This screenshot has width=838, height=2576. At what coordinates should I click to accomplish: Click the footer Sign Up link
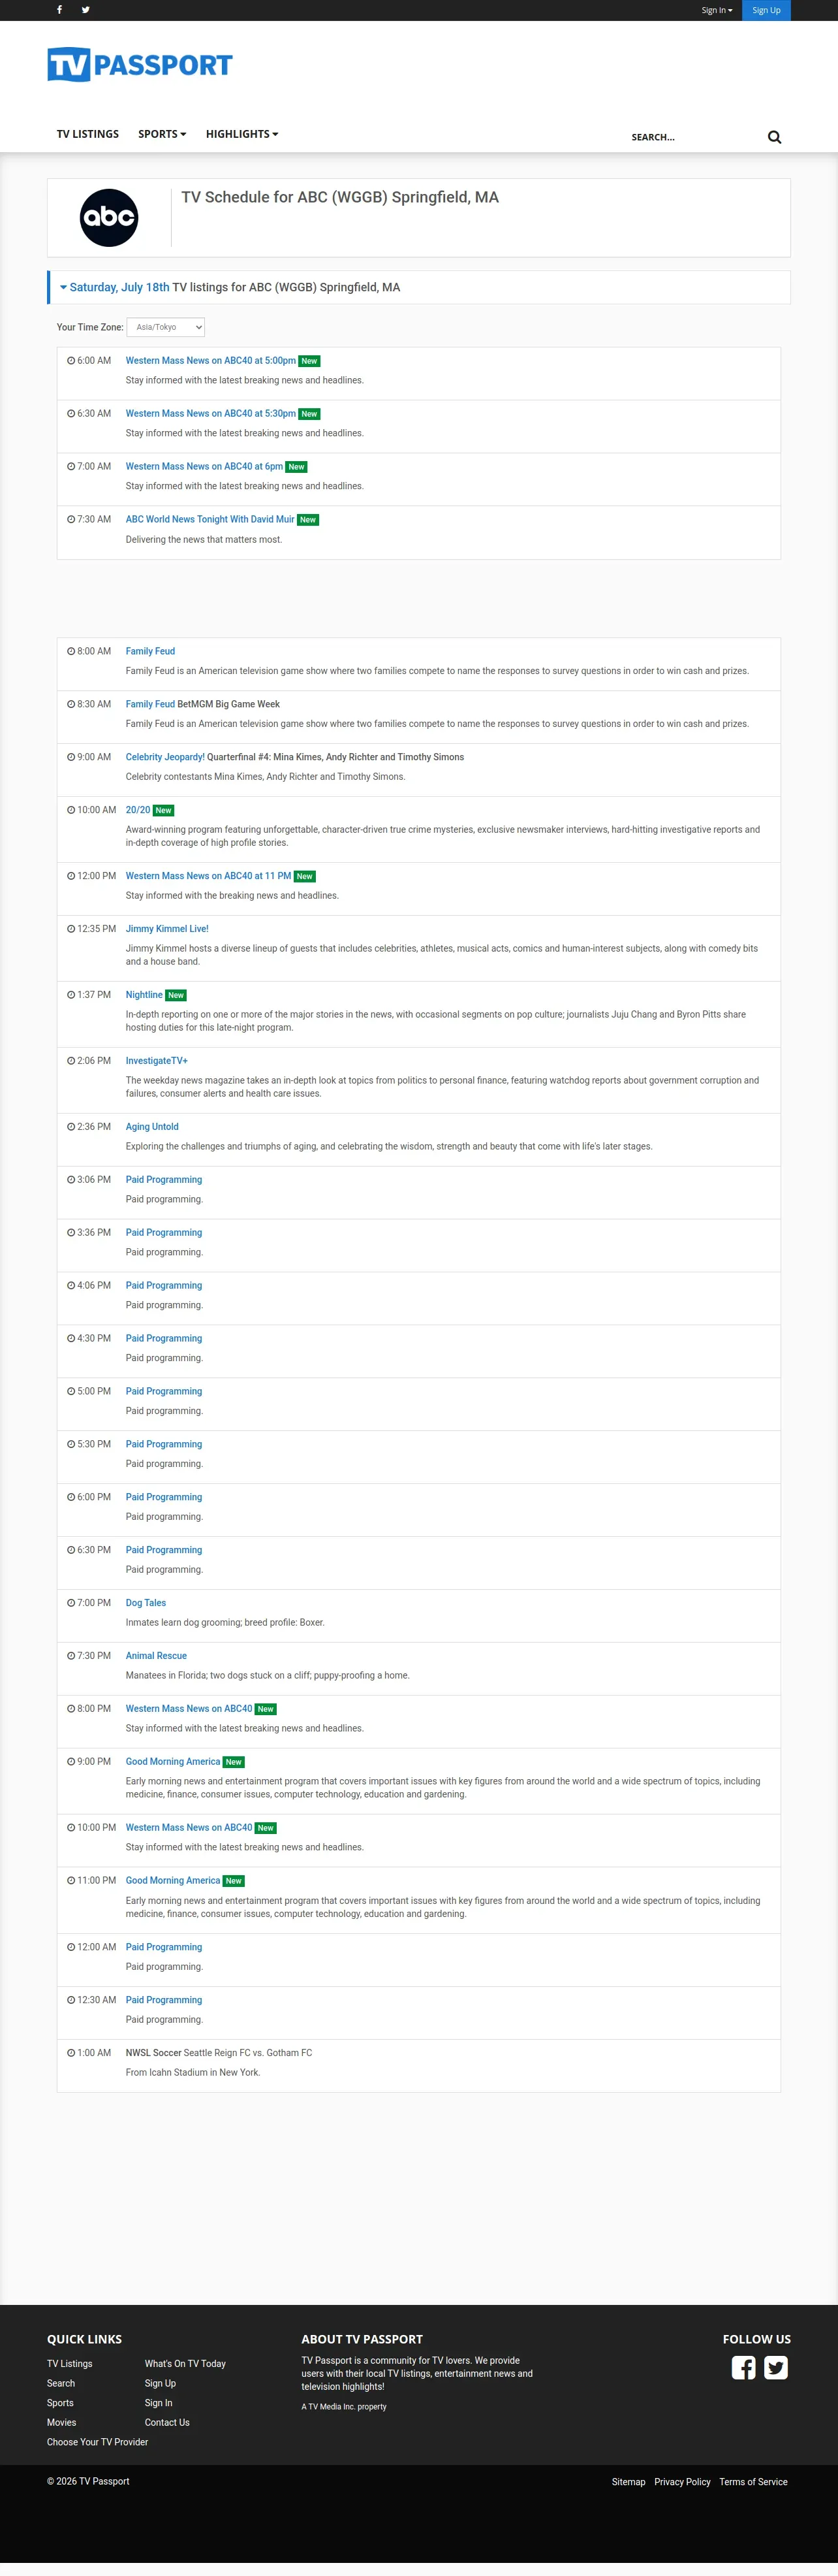[160, 2384]
